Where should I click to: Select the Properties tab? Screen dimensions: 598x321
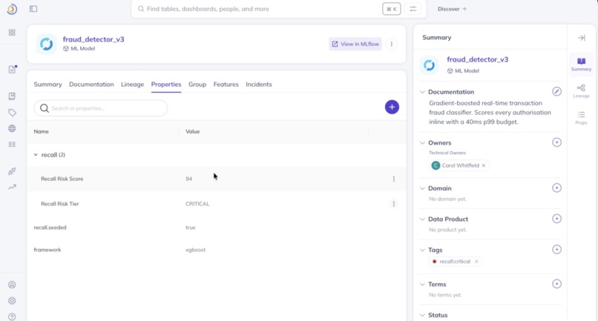(166, 85)
